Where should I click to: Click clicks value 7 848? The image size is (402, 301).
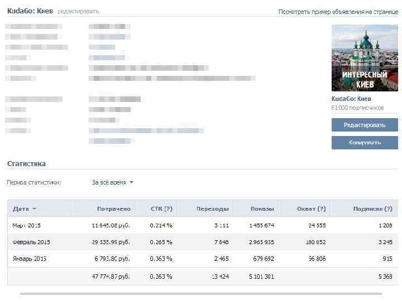coord(222,242)
